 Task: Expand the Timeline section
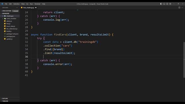[1, 101]
